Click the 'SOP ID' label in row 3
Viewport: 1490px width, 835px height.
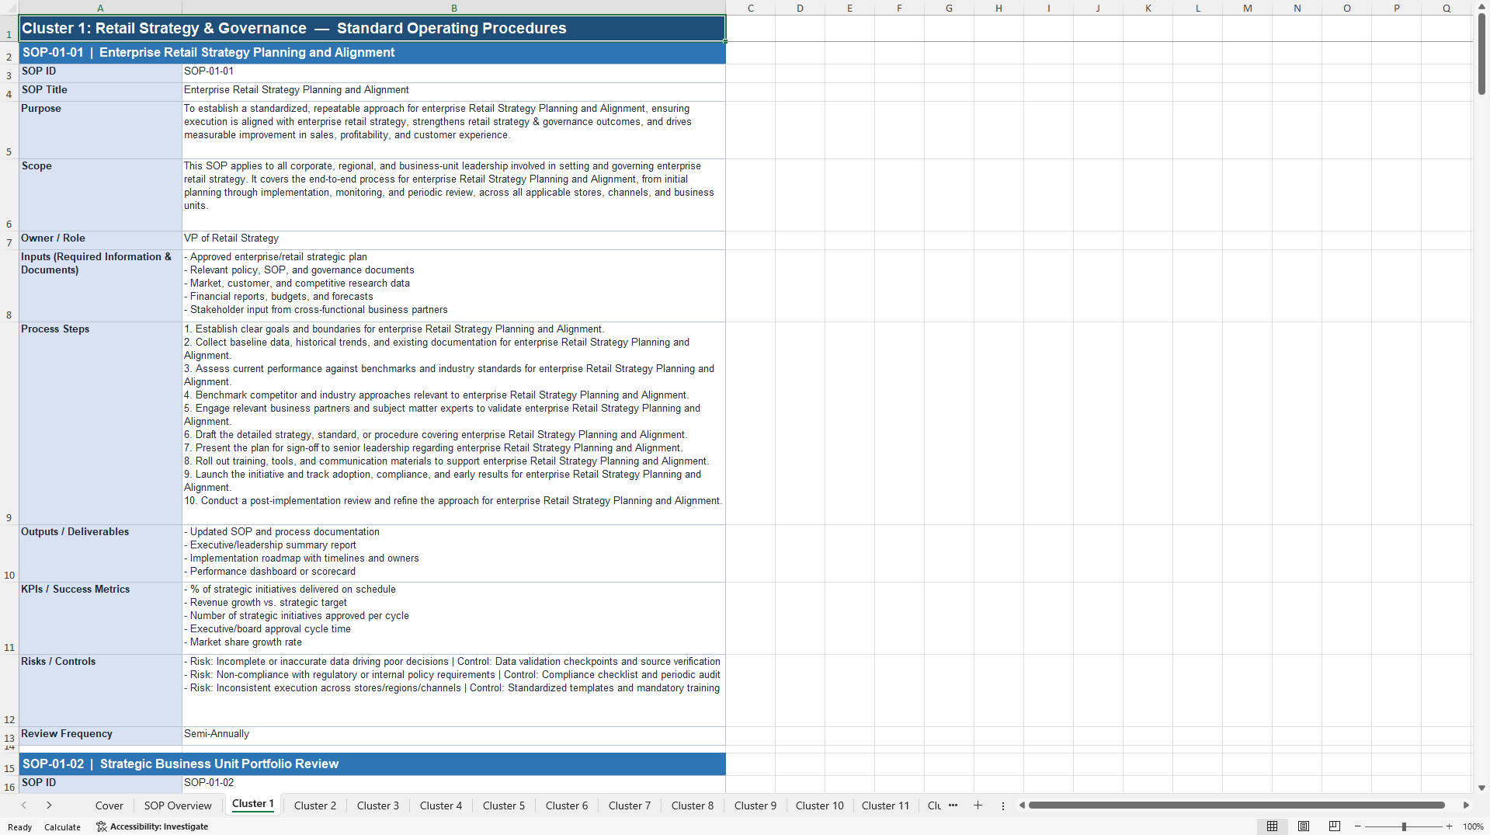(x=100, y=73)
